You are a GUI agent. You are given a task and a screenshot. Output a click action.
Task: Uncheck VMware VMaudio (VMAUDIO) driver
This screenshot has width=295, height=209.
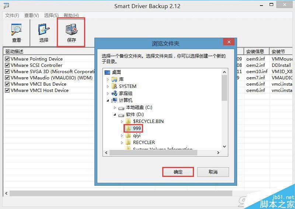pyautogui.click(x=7, y=78)
